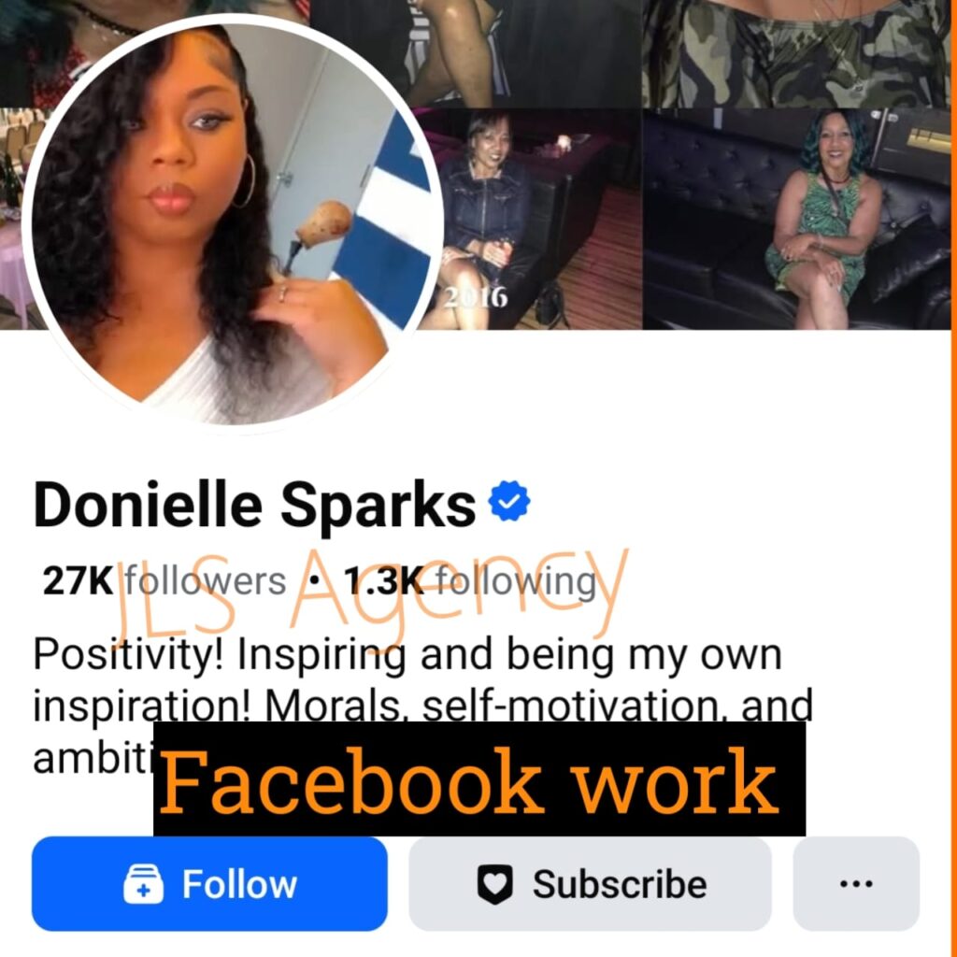Open Donielle Sparks' circular profile picture

coord(233,223)
